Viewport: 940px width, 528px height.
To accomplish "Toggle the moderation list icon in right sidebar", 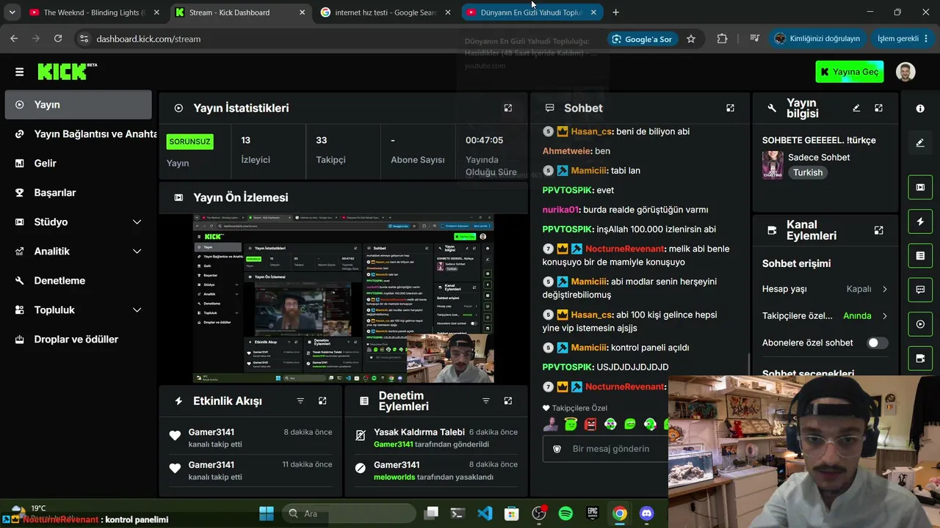I will [920, 256].
